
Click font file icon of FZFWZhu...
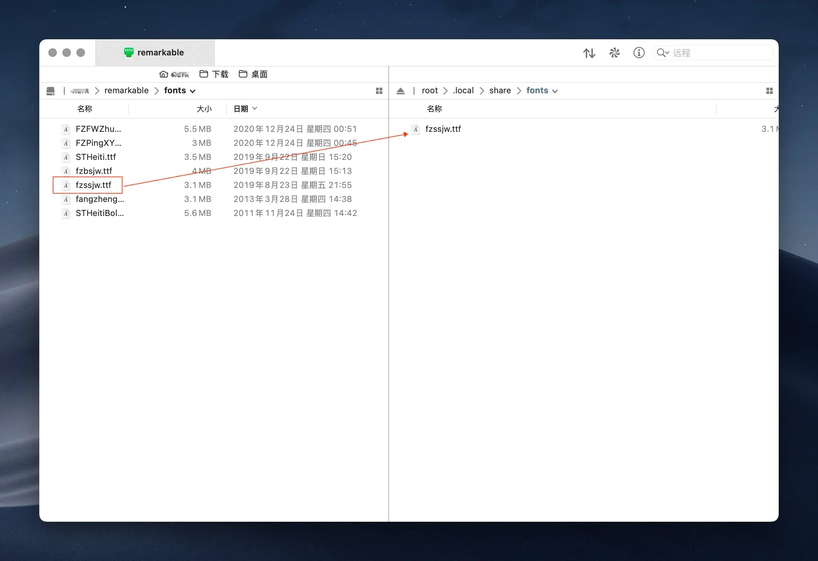66,129
